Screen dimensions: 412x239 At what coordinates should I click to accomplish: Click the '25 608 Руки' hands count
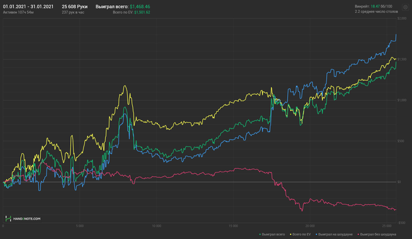pyautogui.click(x=75, y=6)
